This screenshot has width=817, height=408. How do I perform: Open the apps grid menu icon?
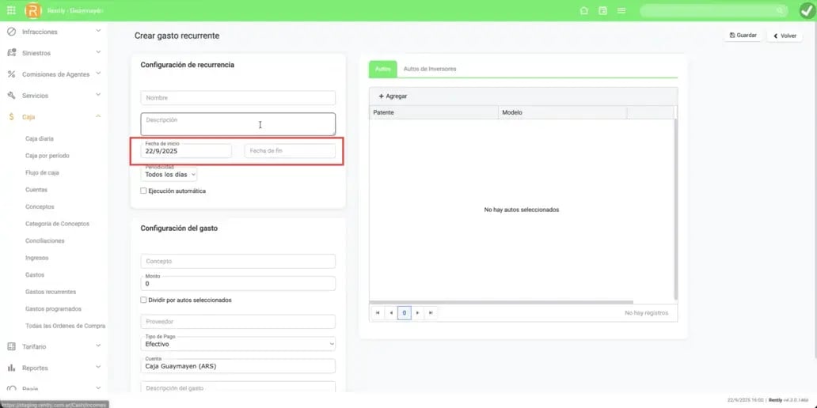point(10,10)
